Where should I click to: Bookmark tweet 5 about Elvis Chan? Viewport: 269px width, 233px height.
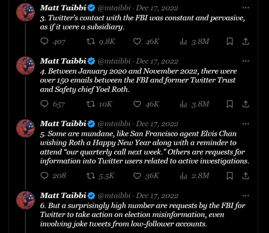pyautogui.click(x=229, y=175)
